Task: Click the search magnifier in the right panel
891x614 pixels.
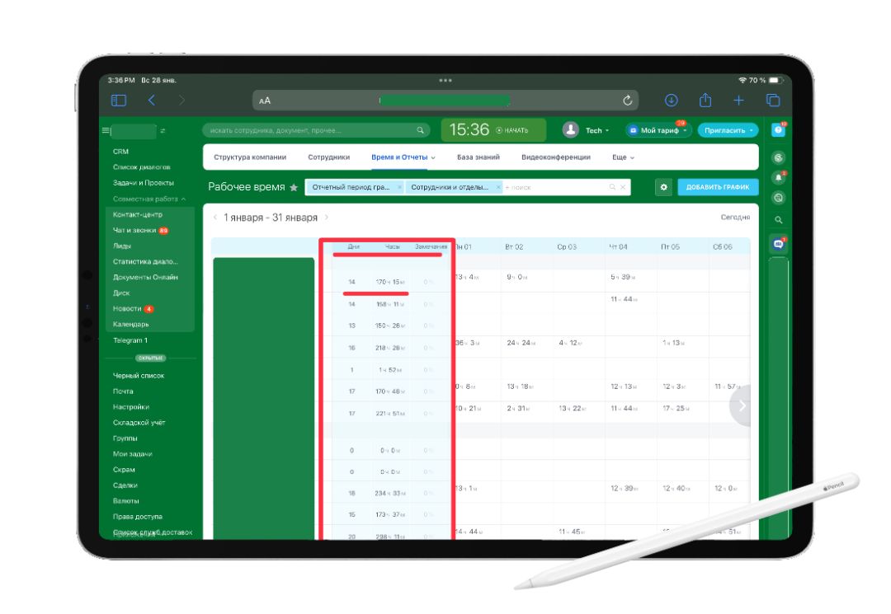Action: 779,220
